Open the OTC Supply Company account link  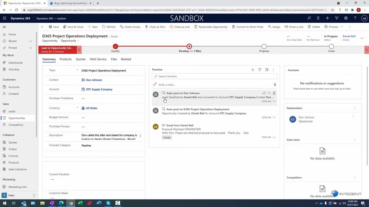click(99, 89)
